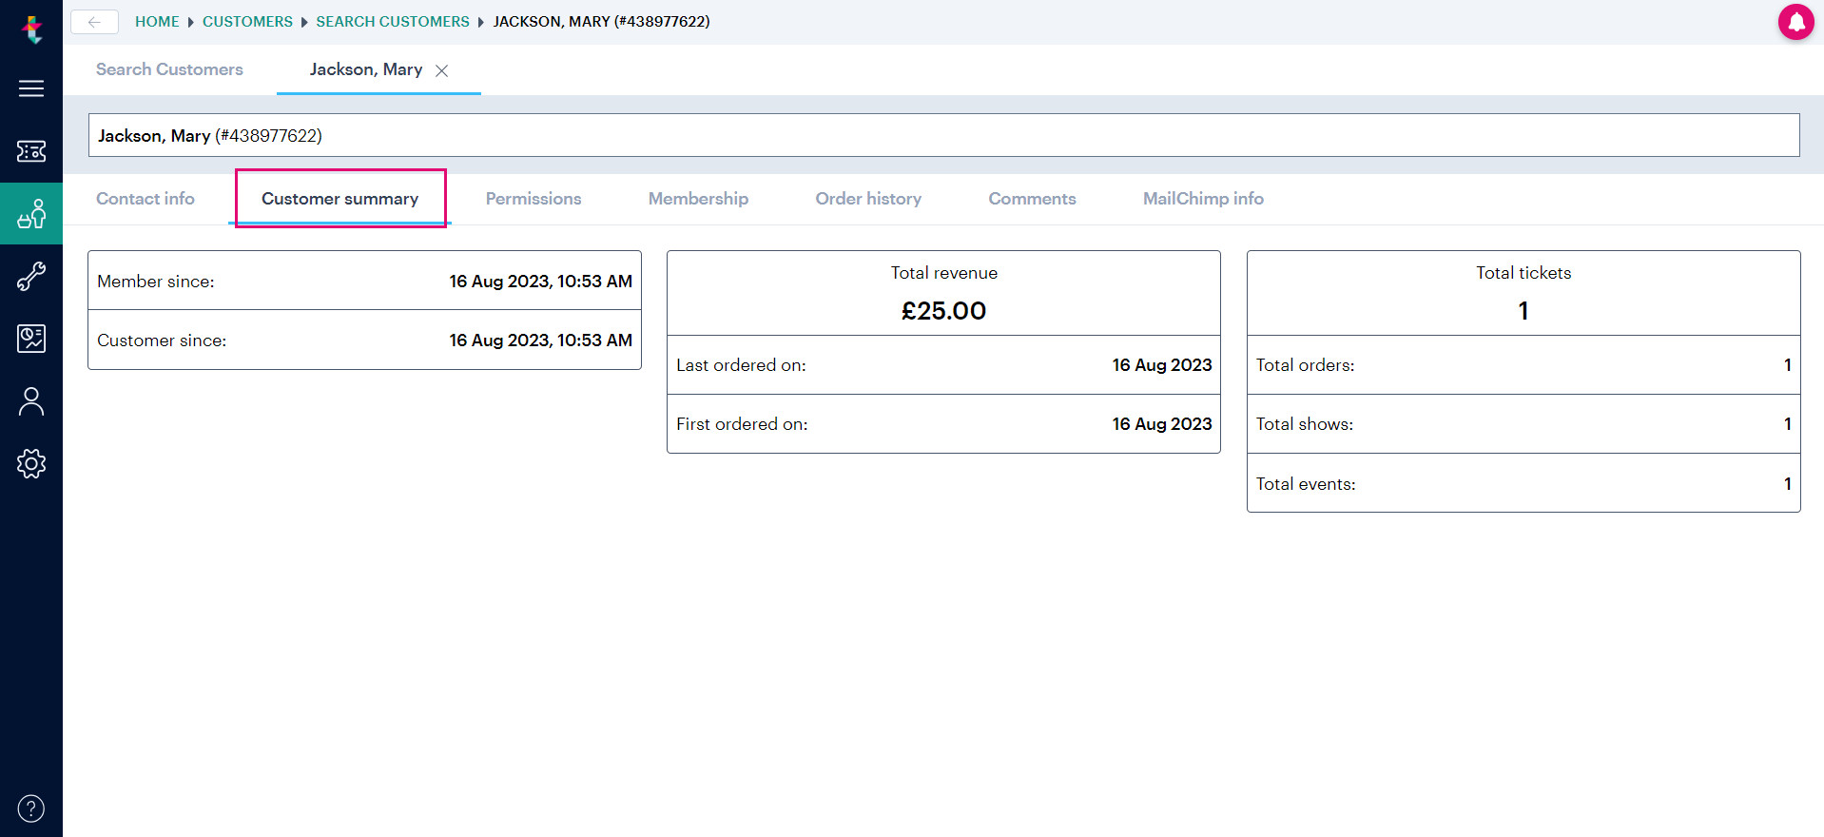
Task: Click the notifications bell icon
Action: pos(1796,22)
